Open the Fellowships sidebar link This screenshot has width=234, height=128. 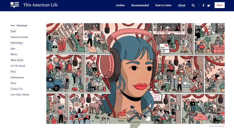point(17,43)
